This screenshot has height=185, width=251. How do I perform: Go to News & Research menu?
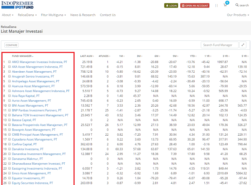tap(83, 15)
